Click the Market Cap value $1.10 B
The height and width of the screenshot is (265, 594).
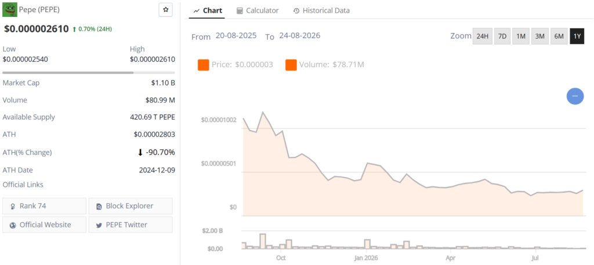pos(163,83)
